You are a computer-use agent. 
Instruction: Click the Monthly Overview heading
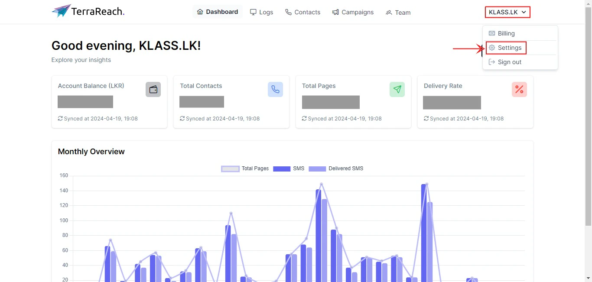click(x=91, y=152)
